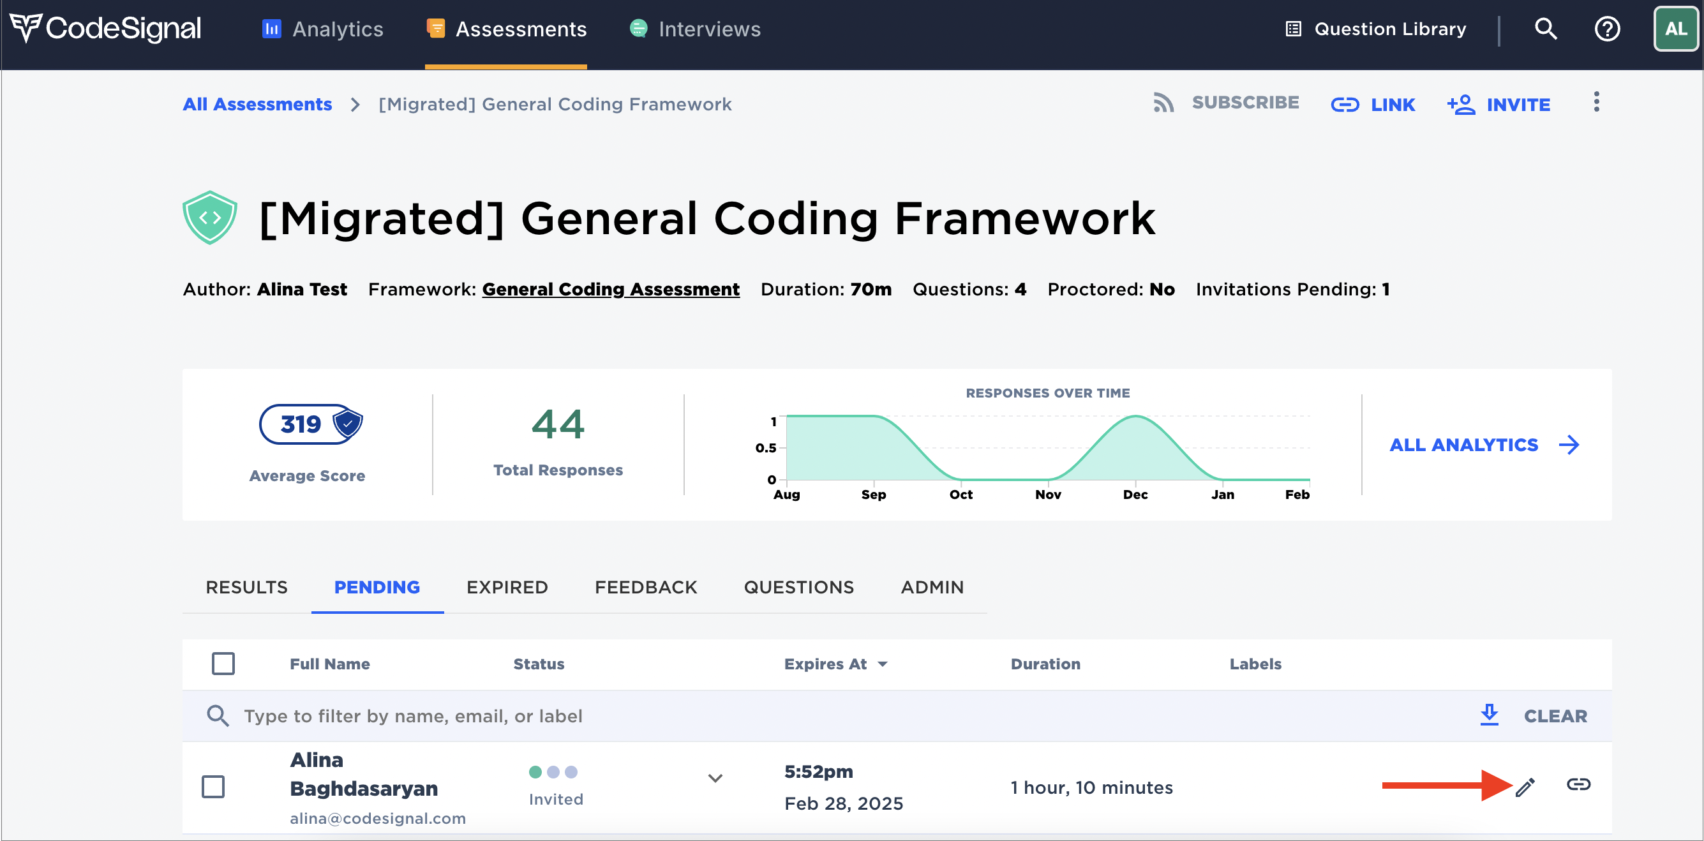Open the Interviews section
Image resolution: width=1704 pixels, height=841 pixels.
click(694, 29)
